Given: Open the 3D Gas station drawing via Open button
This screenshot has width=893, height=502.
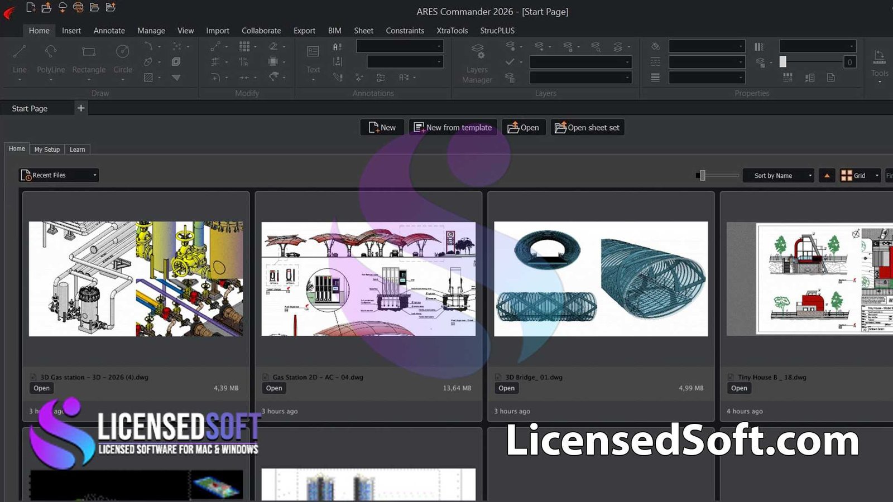Looking at the screenshot, I should 41,388.
